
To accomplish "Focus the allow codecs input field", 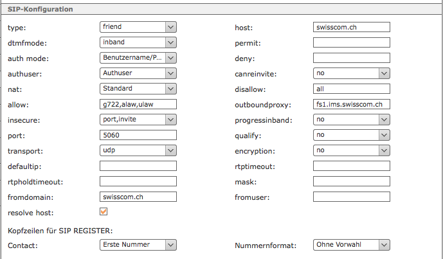I will point(138,104).
